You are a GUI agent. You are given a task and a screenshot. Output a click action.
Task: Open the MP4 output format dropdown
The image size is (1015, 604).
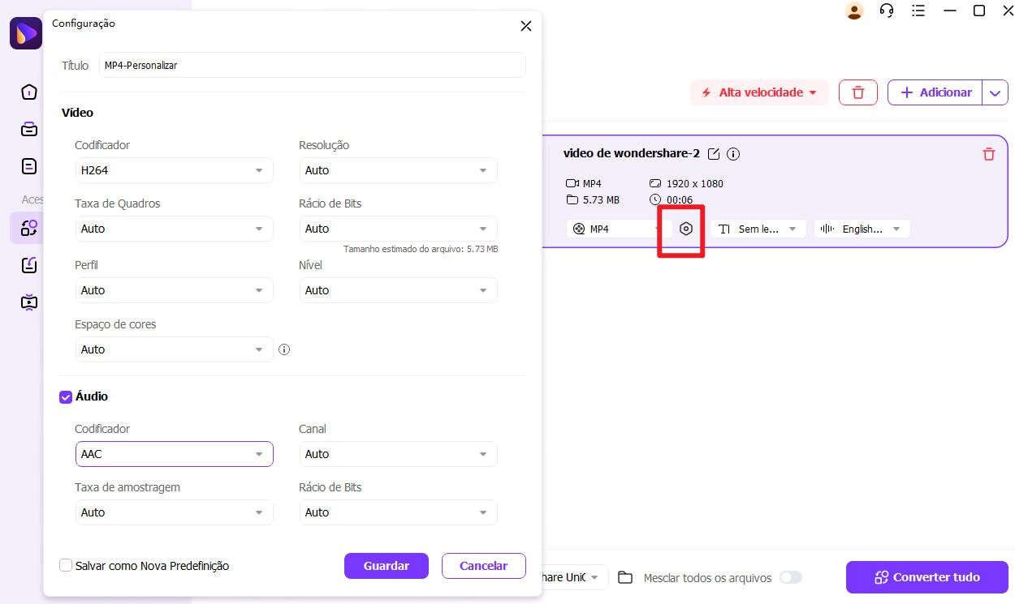tap(619, 229)
